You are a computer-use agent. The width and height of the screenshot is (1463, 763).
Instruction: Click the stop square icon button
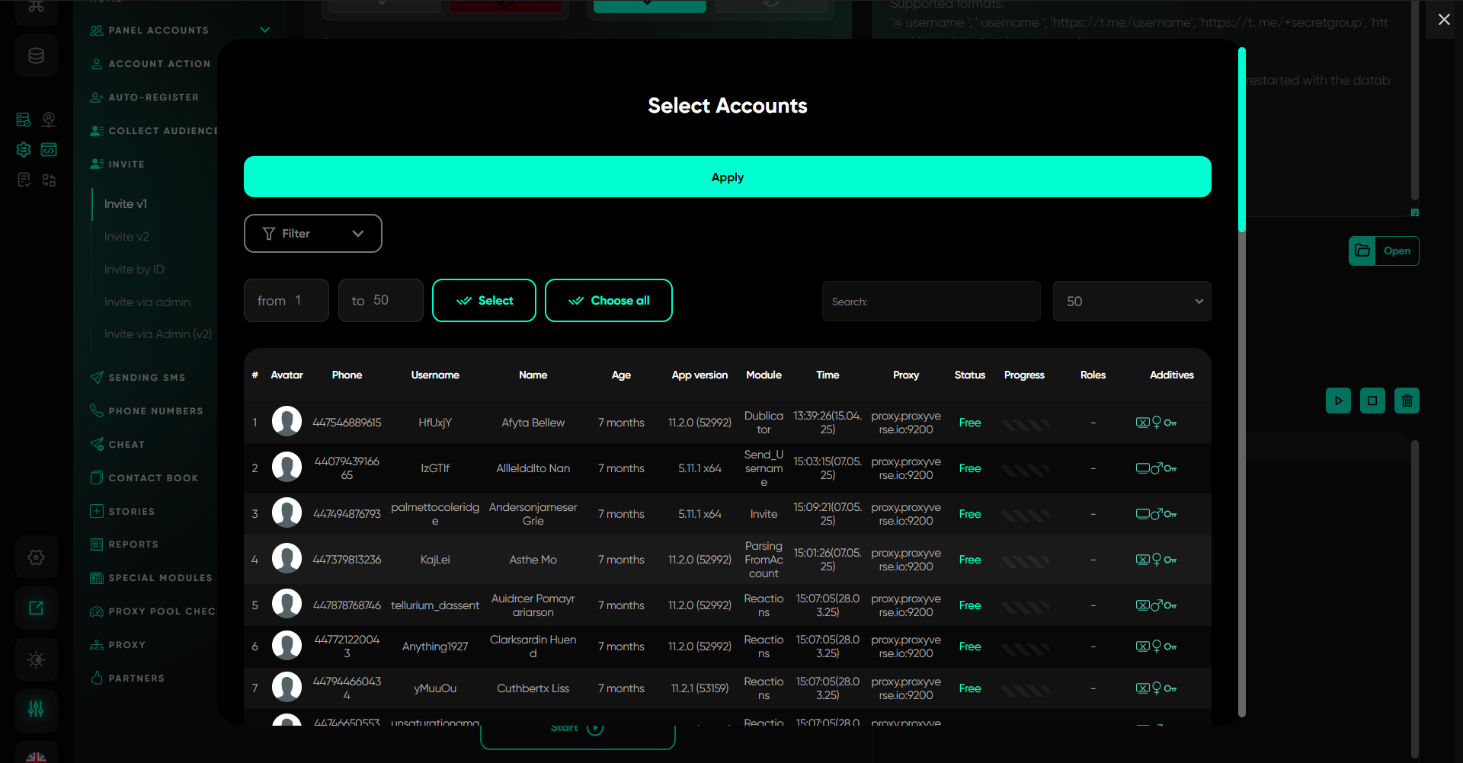(x=1372, y=401)
